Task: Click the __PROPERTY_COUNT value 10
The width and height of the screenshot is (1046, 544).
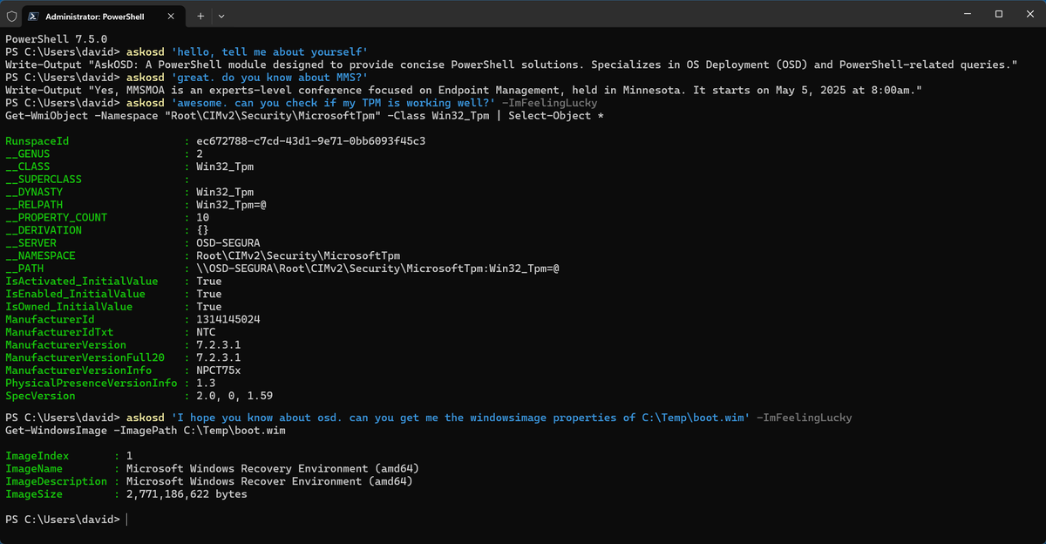Action: [x=202, y=217]
